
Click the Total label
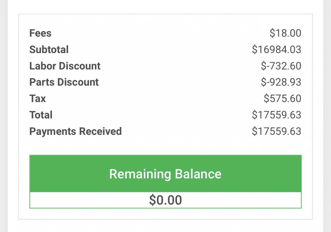click(41, 115)
